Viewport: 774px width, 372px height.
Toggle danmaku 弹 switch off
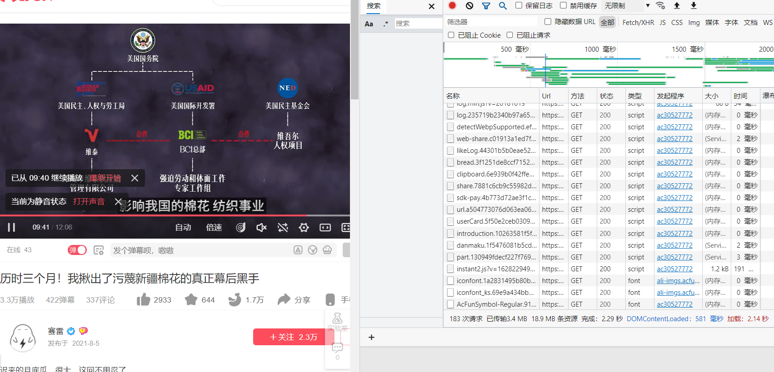pos(77,250)
